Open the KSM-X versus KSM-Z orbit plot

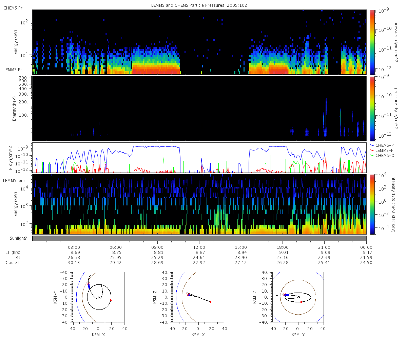(x=198, y=297)
